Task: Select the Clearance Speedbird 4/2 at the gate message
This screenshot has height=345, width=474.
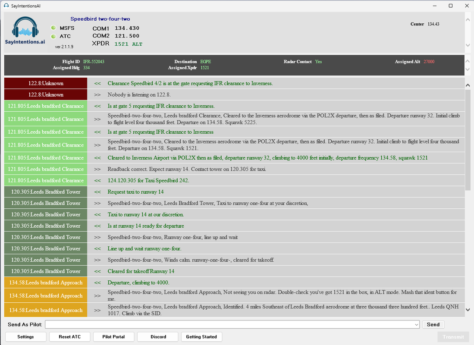Action: (x=190, y=84)
